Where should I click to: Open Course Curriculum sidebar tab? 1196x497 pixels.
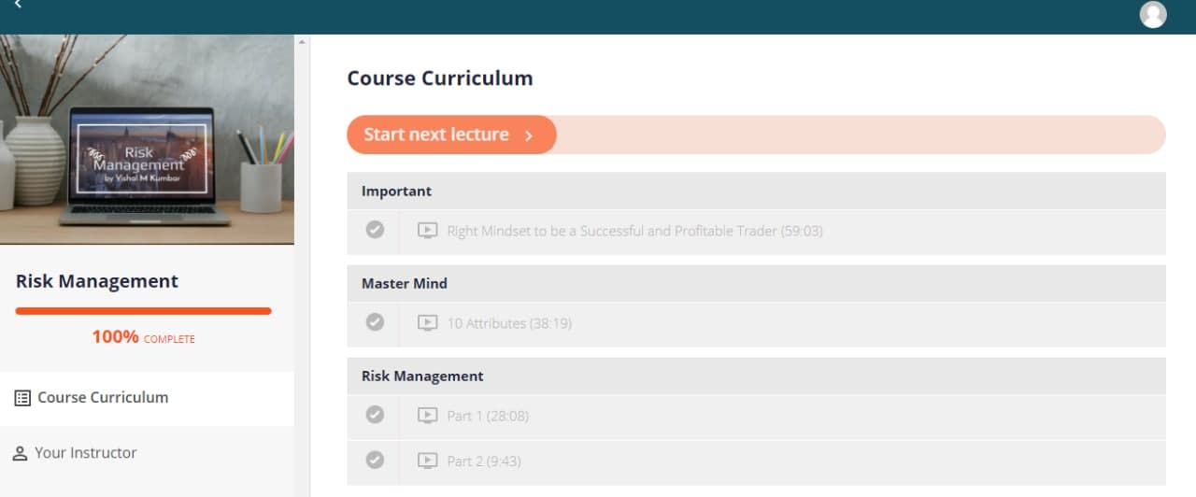[x=103, y=398]
